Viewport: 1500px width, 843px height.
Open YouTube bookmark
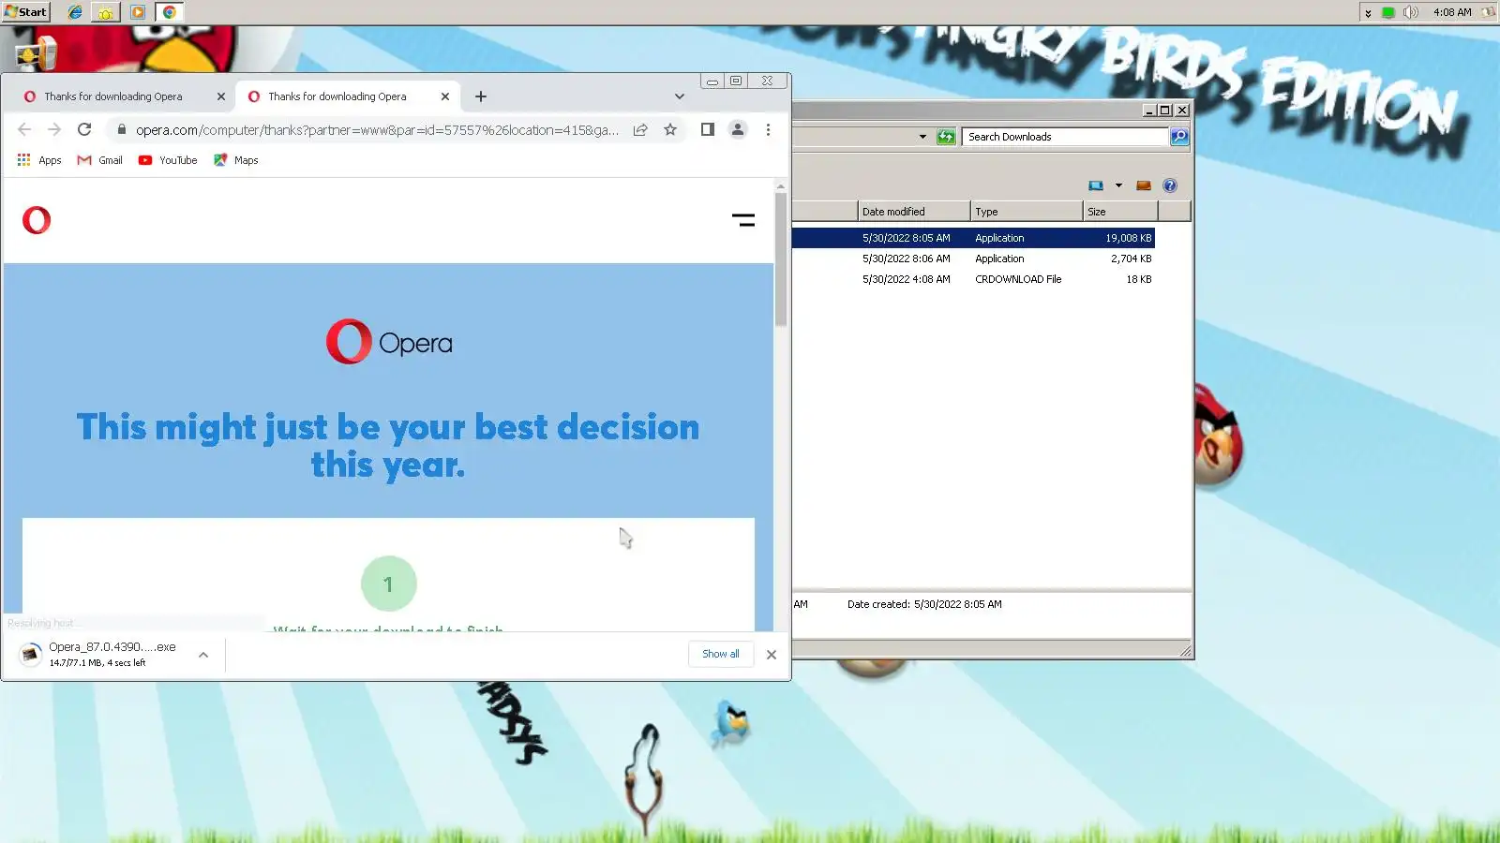tap(168, 160)
